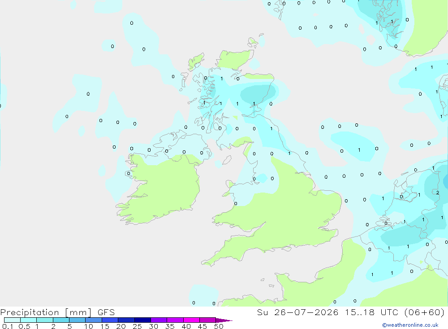Viewport: 448px width, 329px height.
Task: Click the '10' legend label
Action: (89, 326)
